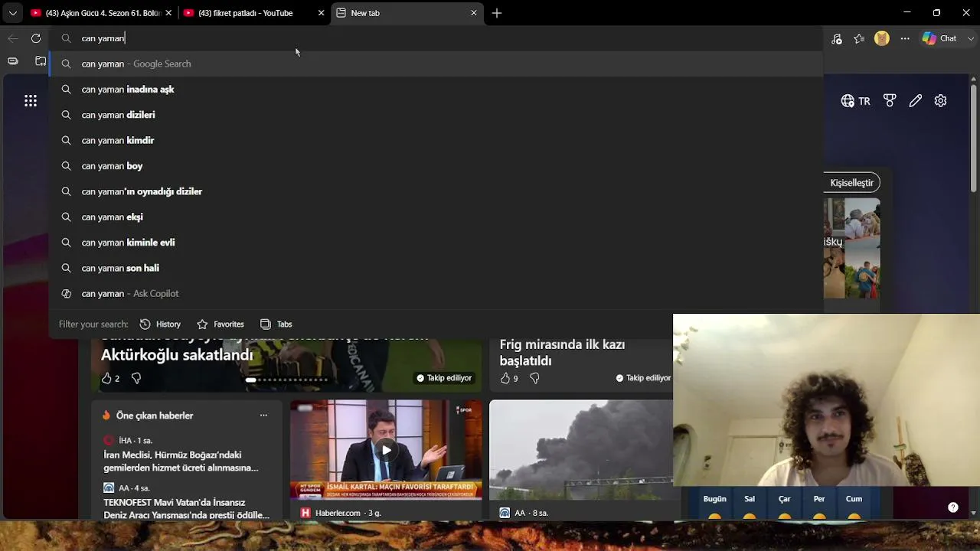Open a new browser tab with plus
Viewport: 980px width, 551px height.
pos(497,13)
